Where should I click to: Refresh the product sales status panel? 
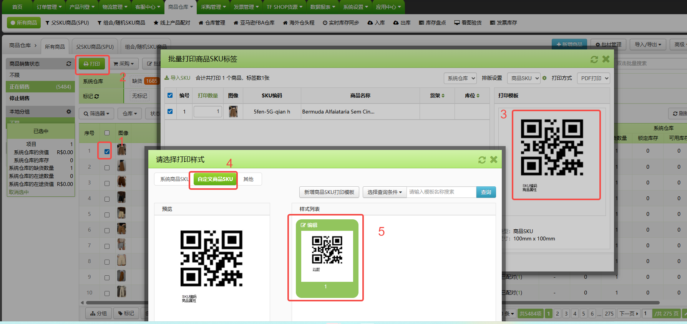pos(69,64)
